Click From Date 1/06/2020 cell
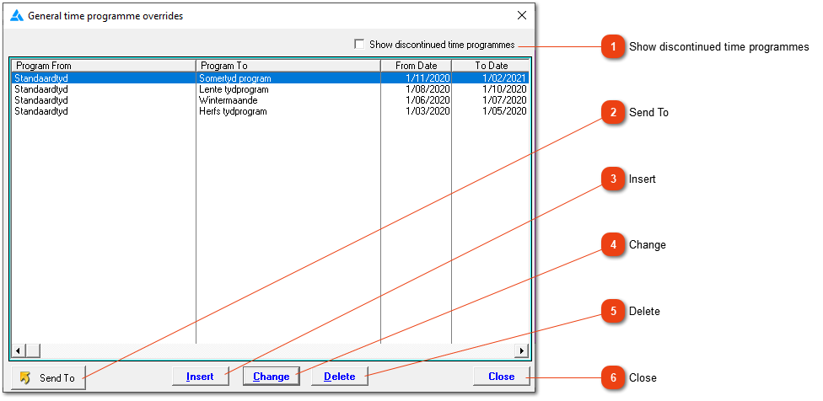 428,100
